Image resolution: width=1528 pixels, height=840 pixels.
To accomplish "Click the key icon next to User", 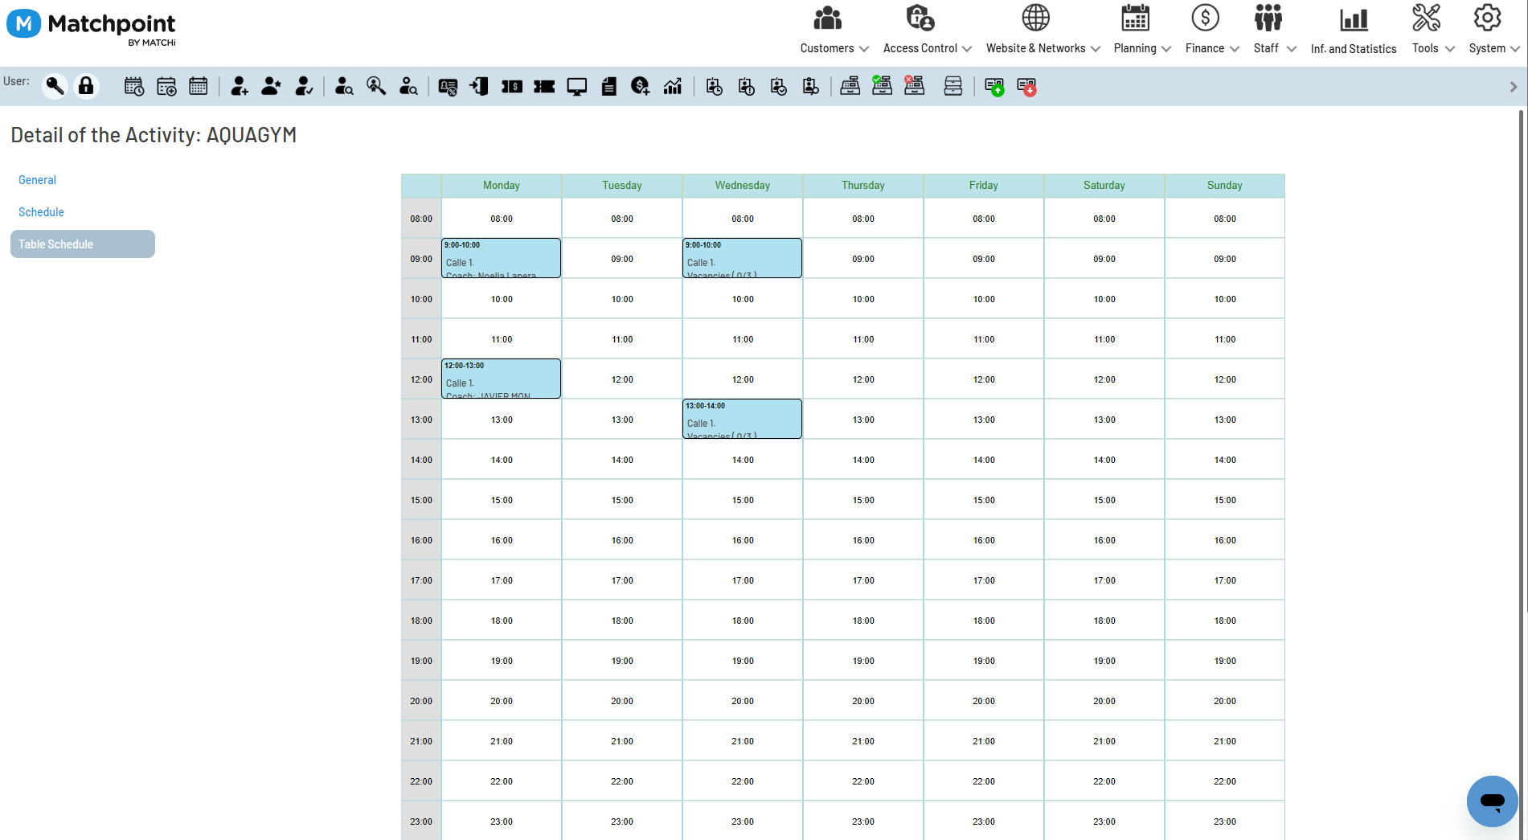I will click(55, 86).
